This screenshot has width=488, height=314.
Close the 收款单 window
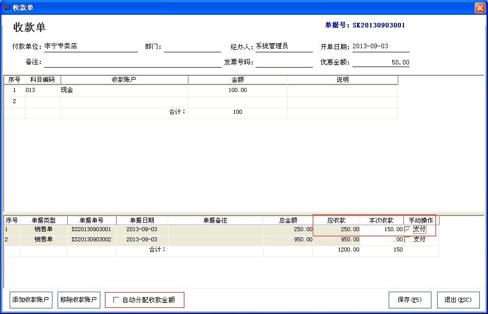(x=480, y=8)
